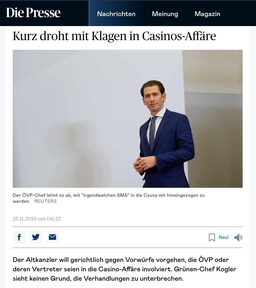This screenshot has height=288, width=256.
Task: Click the Neu! badge
Action: pos(224,237)
